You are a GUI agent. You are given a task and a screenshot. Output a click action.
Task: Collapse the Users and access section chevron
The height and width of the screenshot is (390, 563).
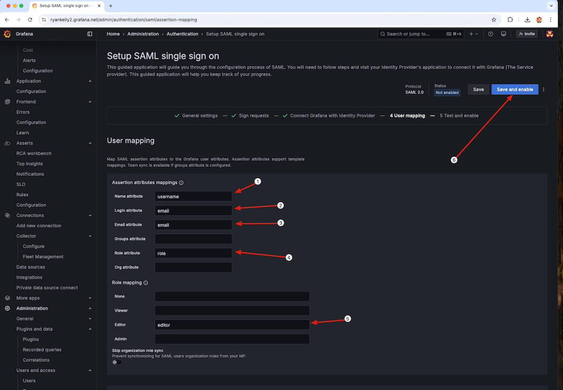click(x=90, y=370)
